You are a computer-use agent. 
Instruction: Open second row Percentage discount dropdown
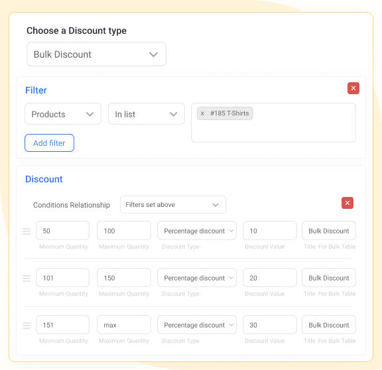tap(197, 278)
